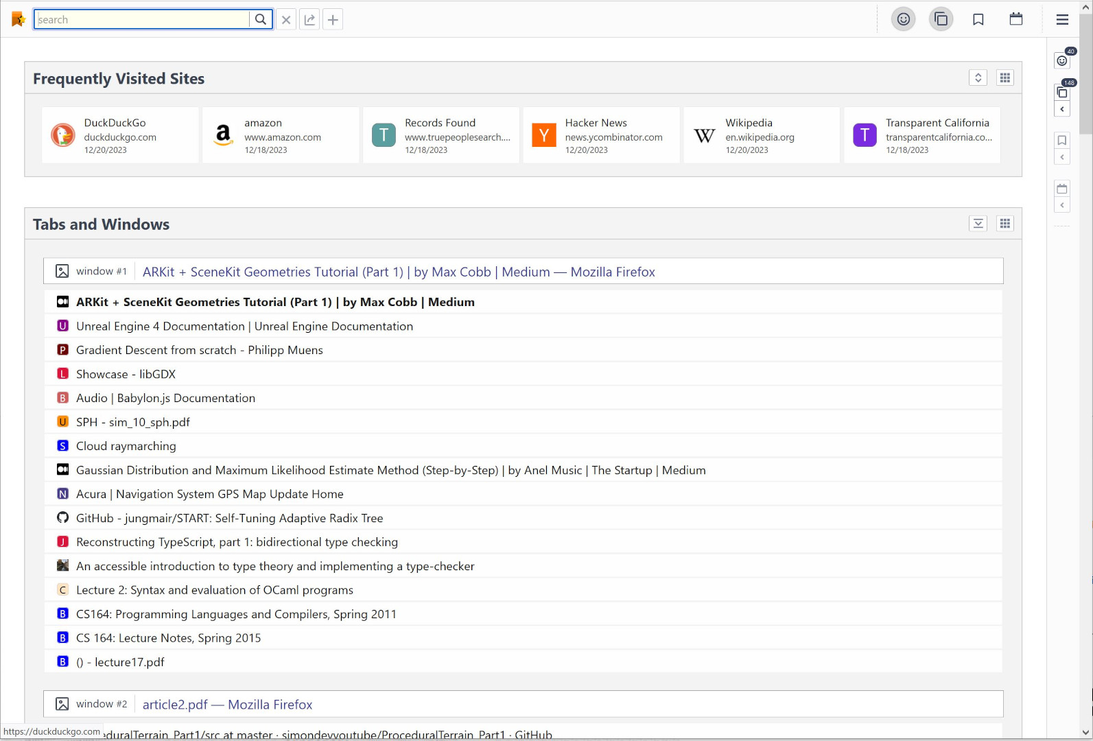Open window #2 article2.pdf Mozilla Firefox link
Viewport: 1093px width, 741px height.
coord(227,705)
